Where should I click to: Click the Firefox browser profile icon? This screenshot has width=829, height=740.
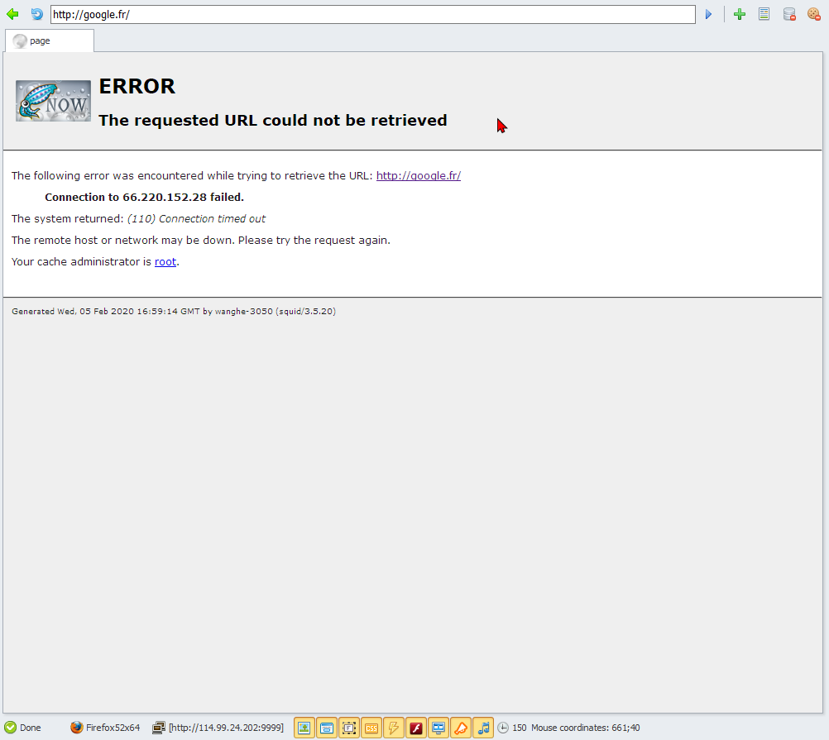click(77, 728)
